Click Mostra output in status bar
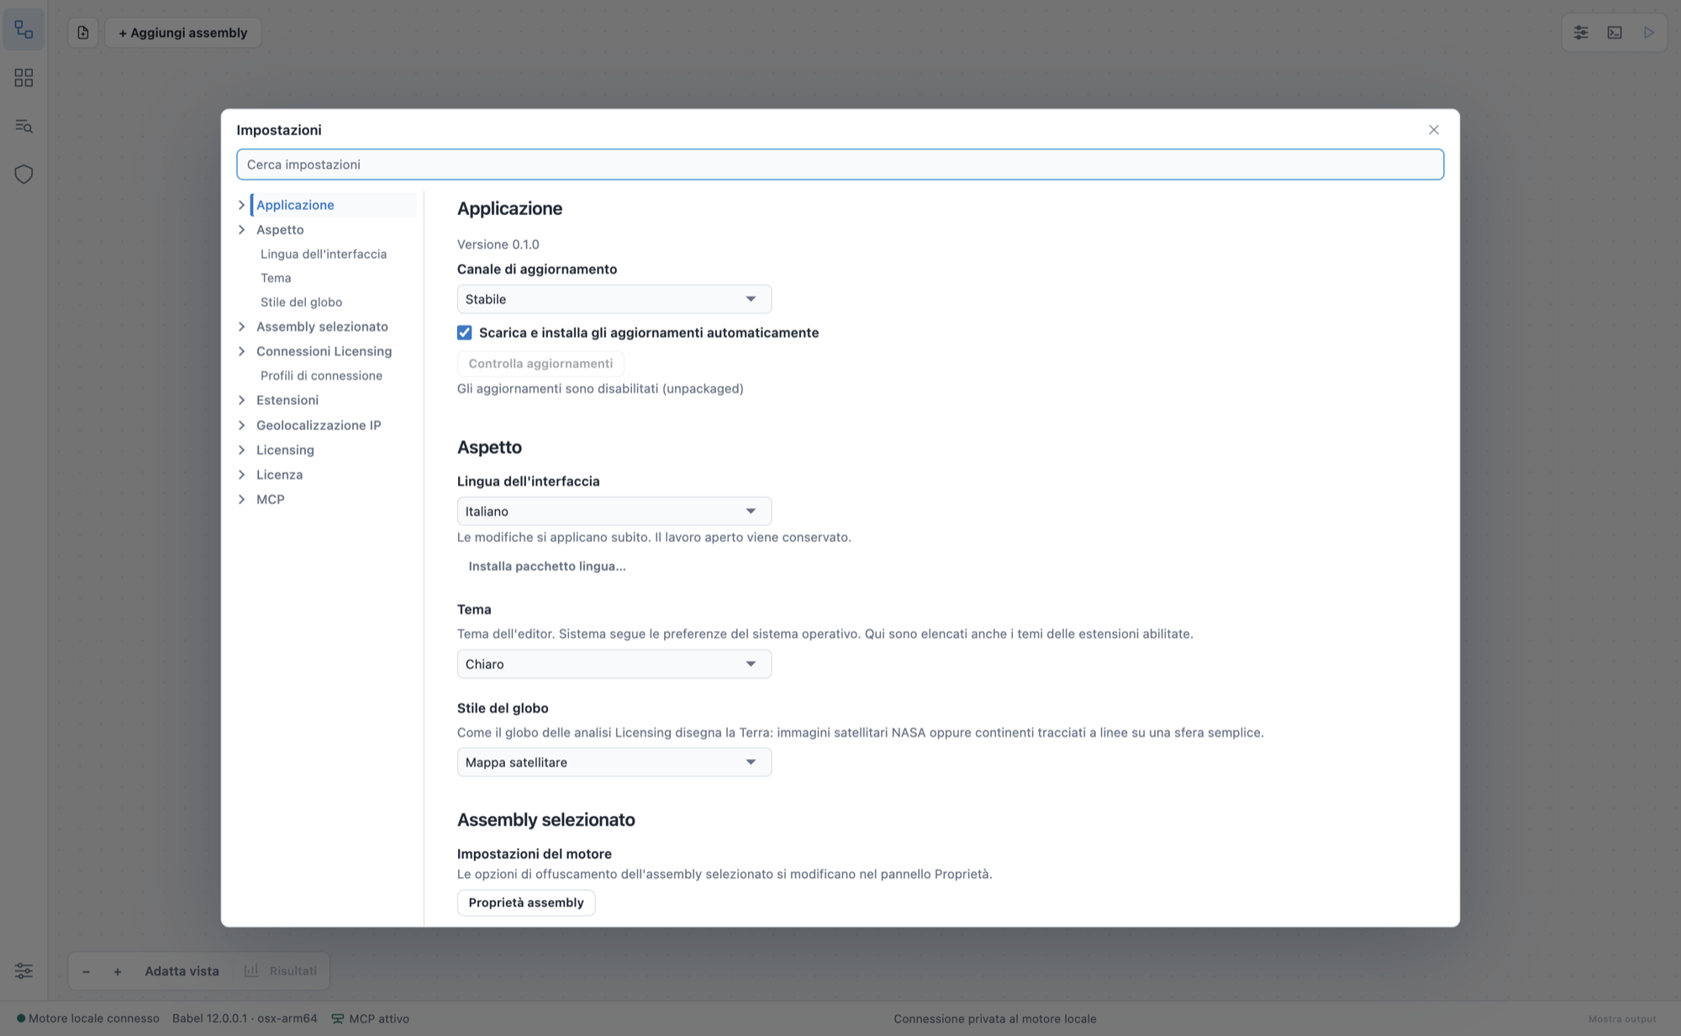 [1622, 1019]
